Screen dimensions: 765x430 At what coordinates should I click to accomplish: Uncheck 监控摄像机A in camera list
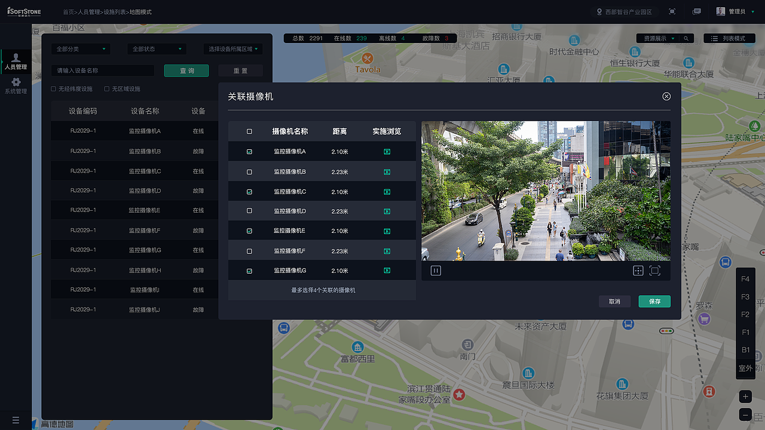pos(249,152)
